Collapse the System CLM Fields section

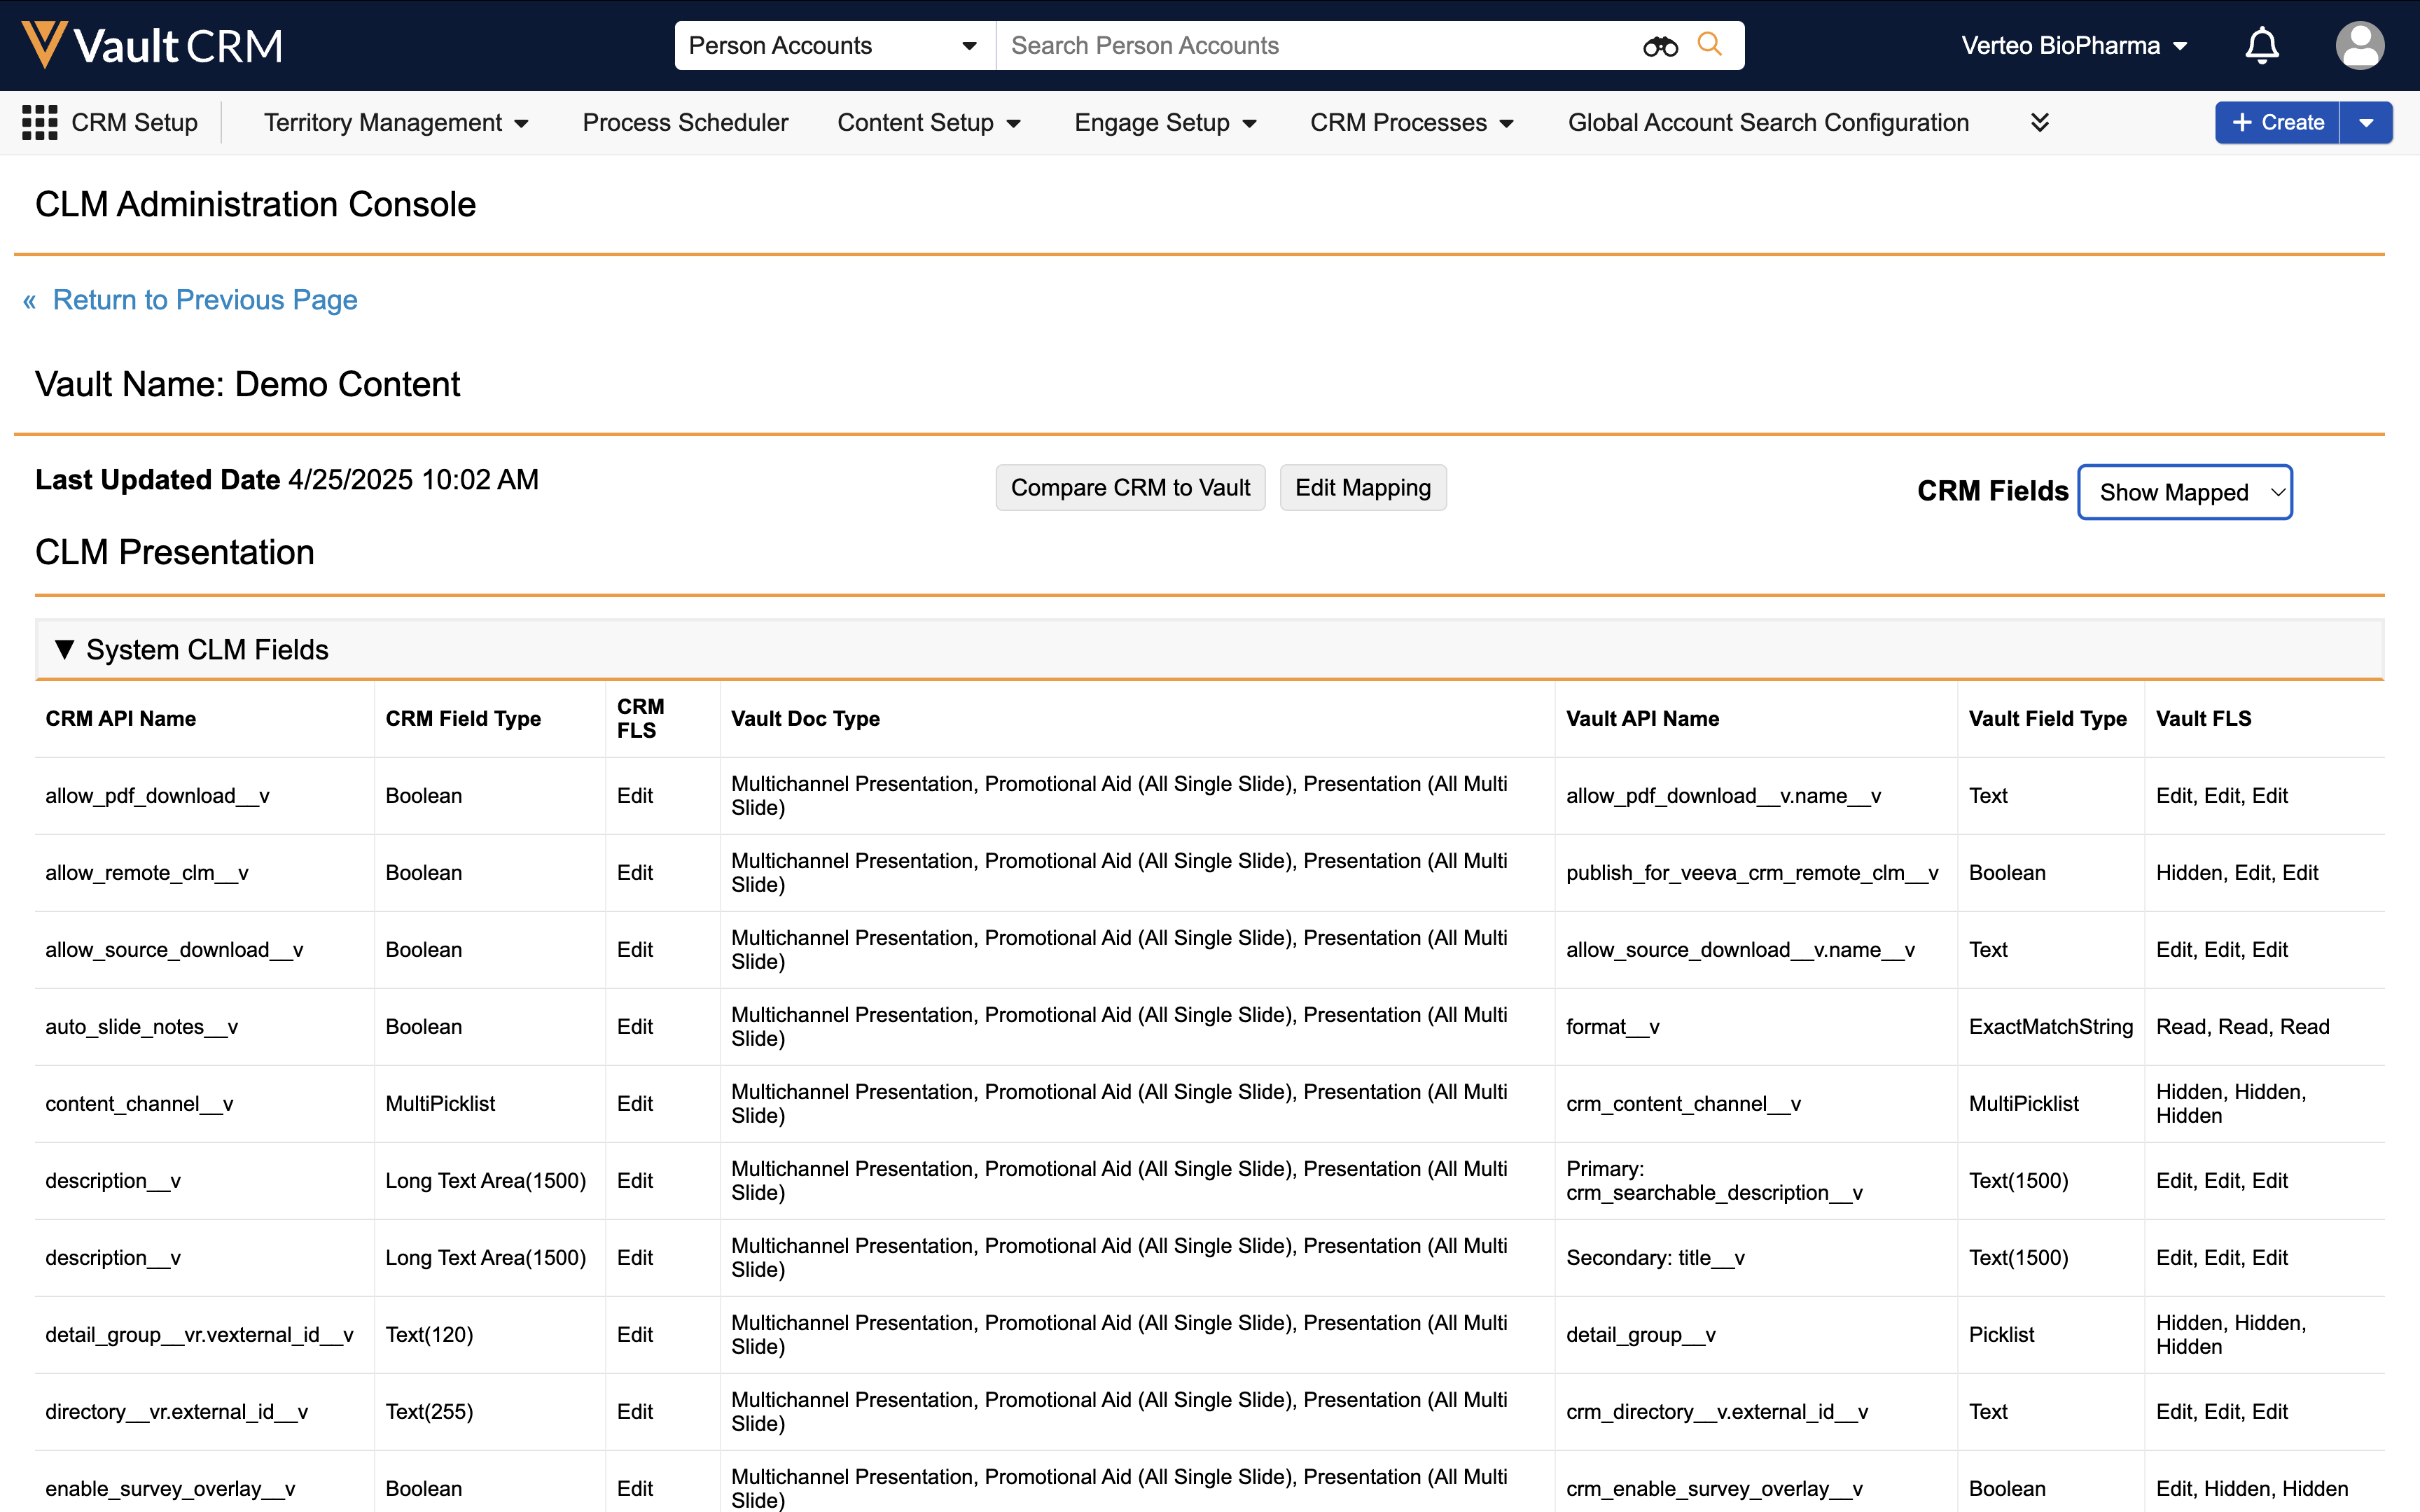[65, 650]
